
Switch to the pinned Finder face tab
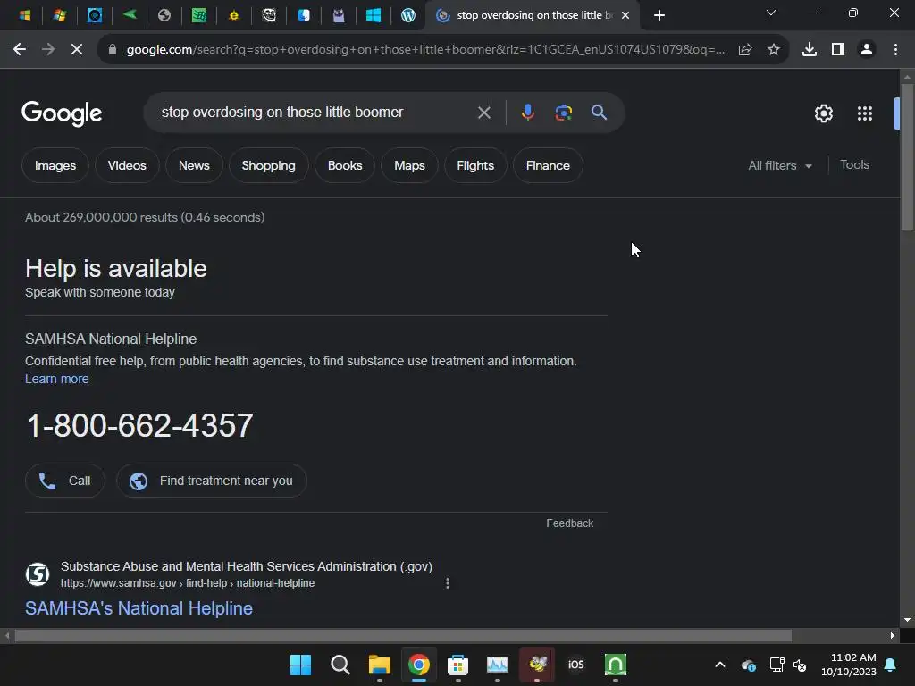coord(304,15)
